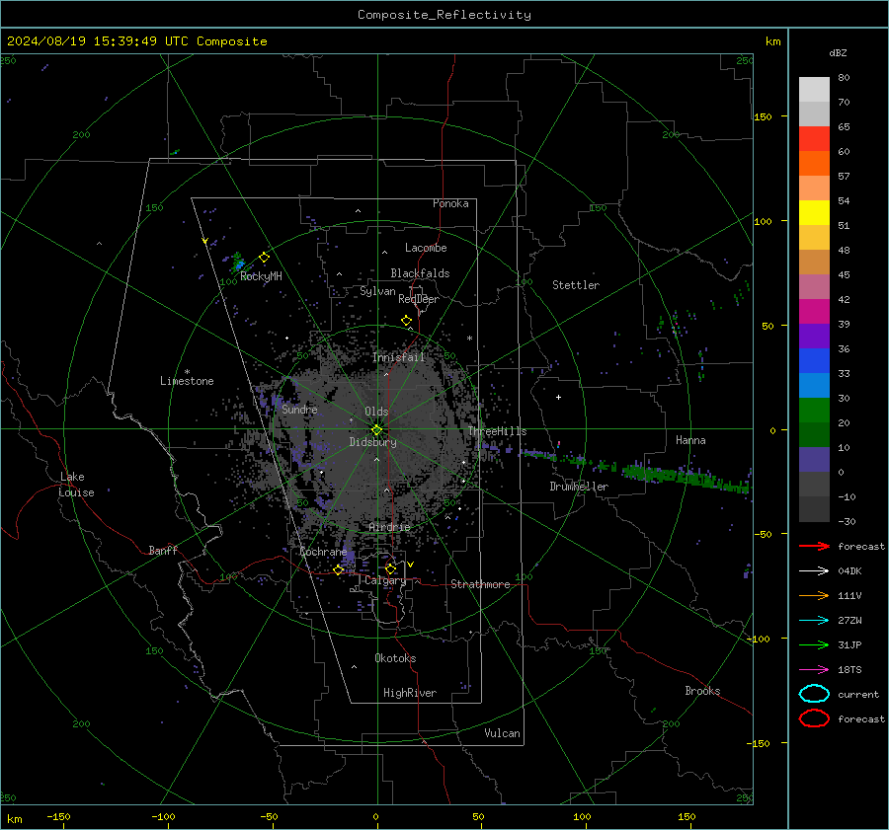Click the Sundre town label
The width and height of the screenshot is (889, 830).
point(299,409)
